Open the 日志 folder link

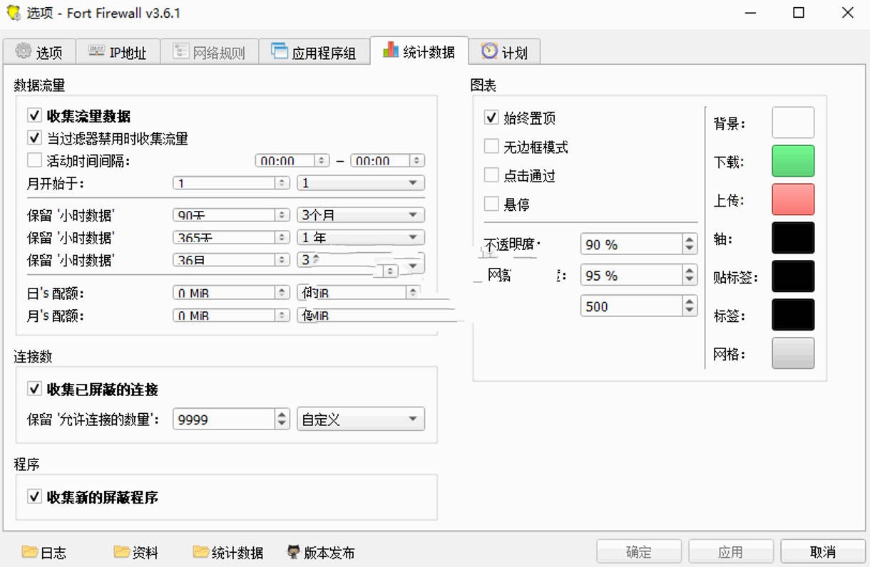[44, 552]
